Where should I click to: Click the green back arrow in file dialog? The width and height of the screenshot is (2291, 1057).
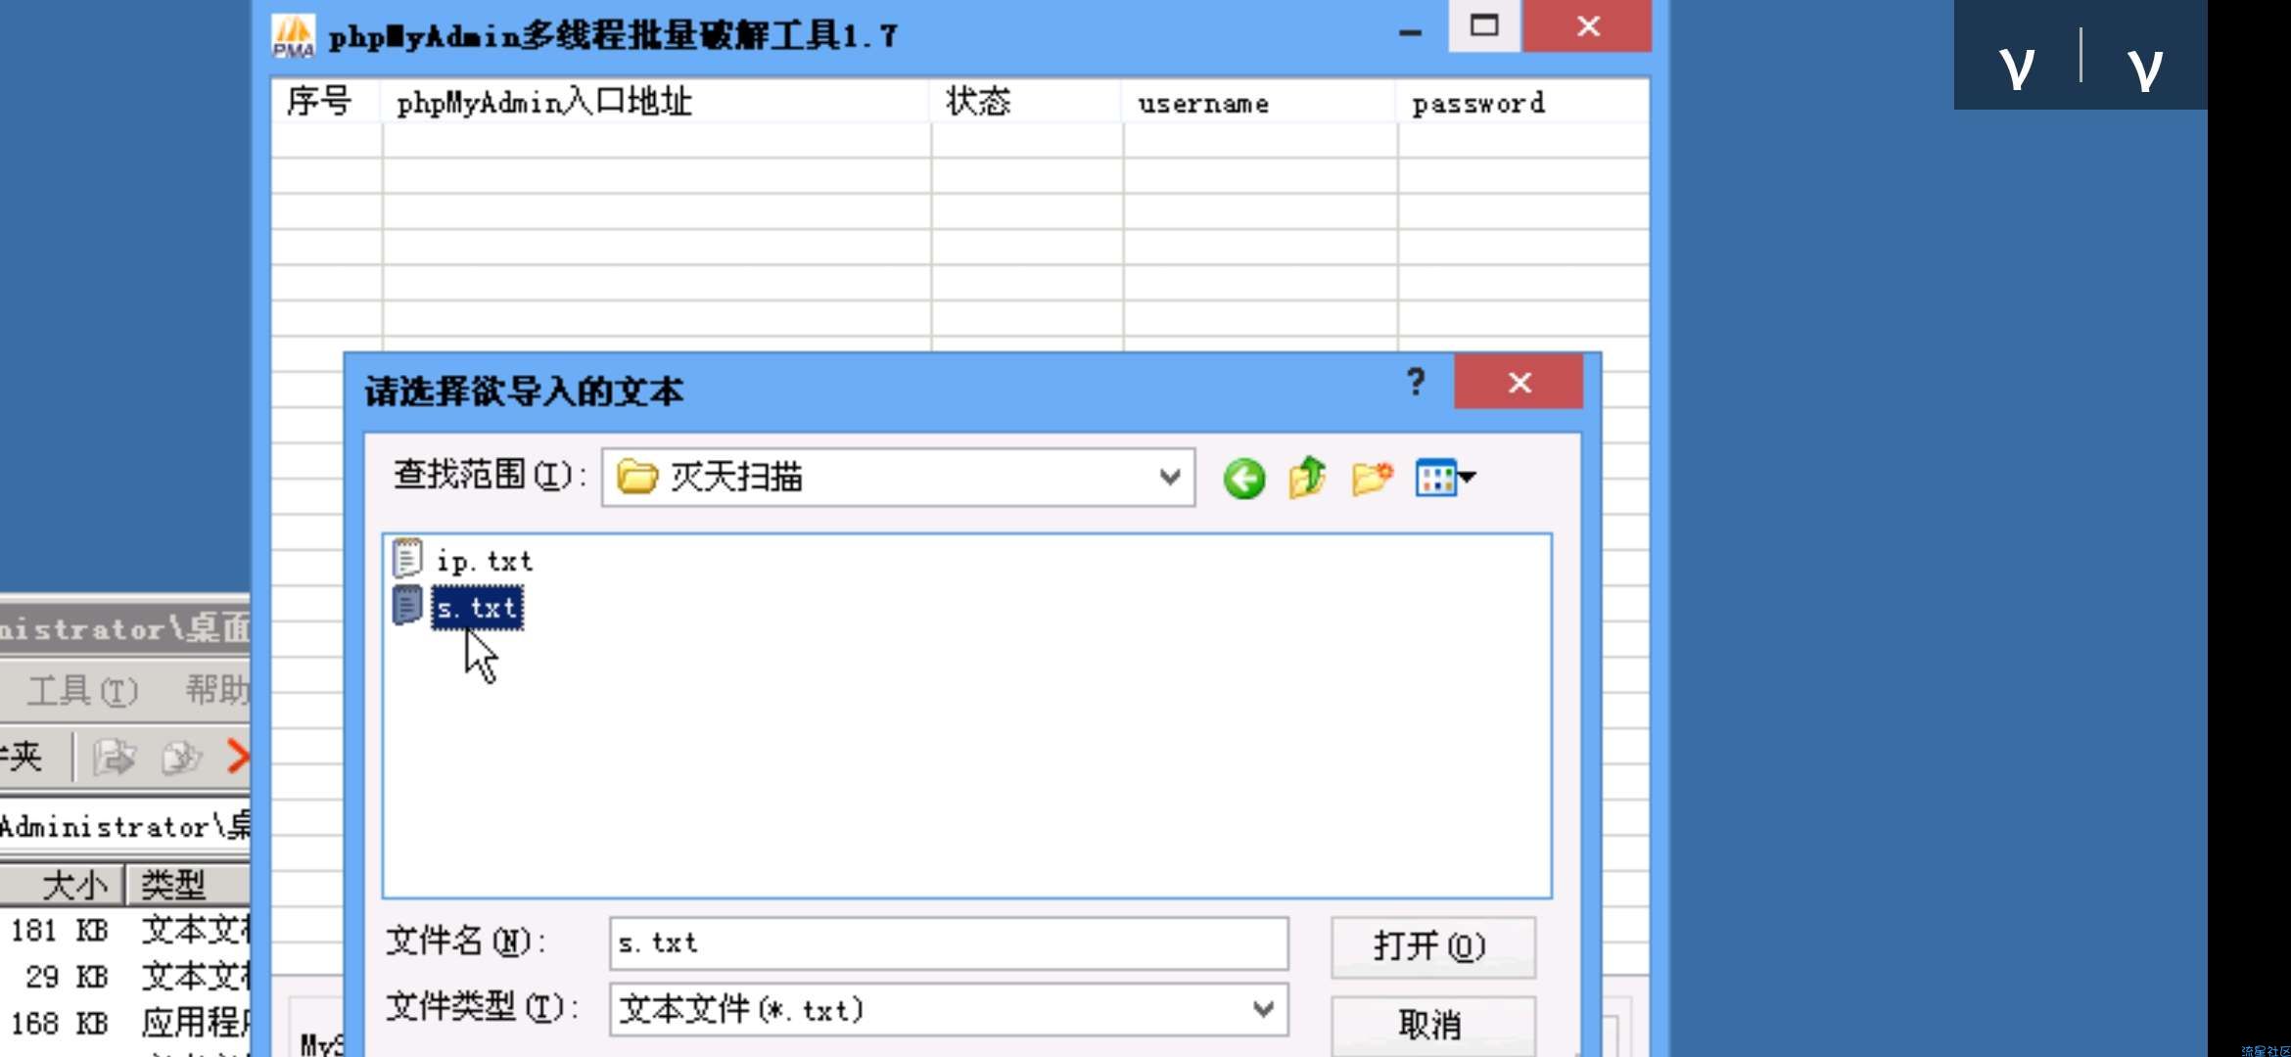coord(1243,480)
